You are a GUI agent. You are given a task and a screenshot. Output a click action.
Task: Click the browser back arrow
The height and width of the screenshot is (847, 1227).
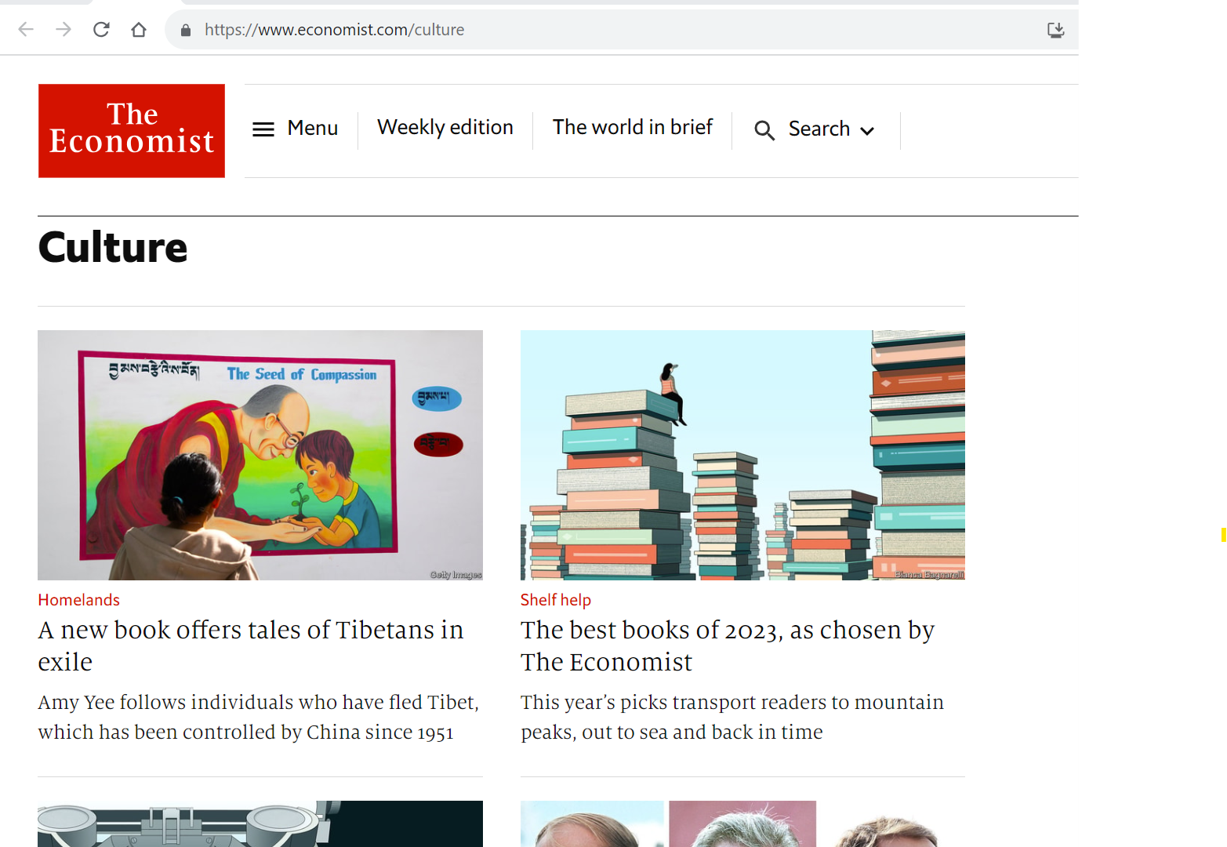(x=26, y=30)
